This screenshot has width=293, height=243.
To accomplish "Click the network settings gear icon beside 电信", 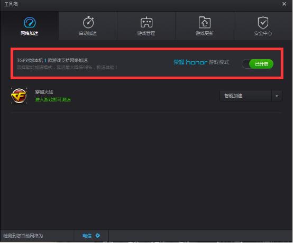I will (98, 236).
